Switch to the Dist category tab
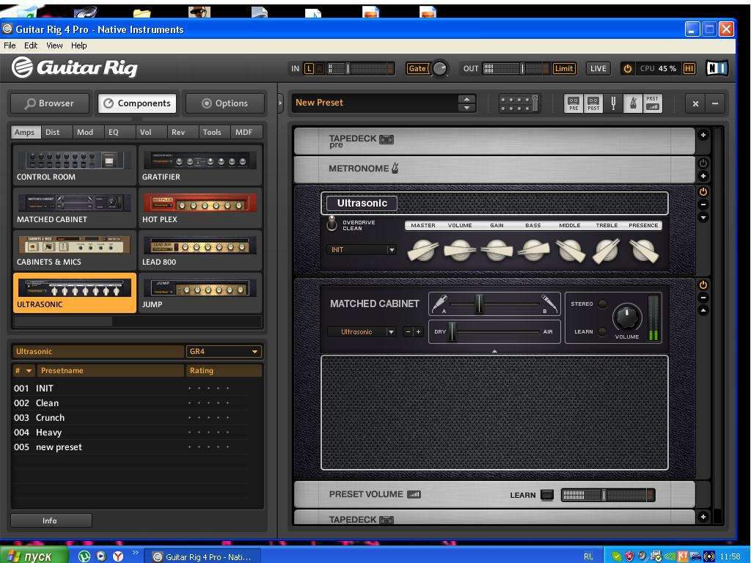The height and width of the screenshot is (563, 751). (x=52, y=133)
